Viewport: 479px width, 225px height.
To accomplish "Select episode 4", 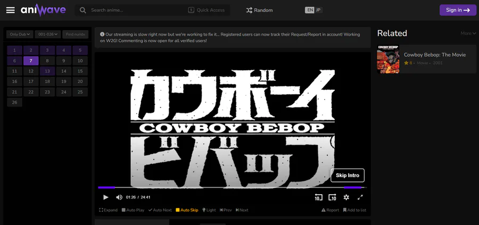I will coord(63,51).
